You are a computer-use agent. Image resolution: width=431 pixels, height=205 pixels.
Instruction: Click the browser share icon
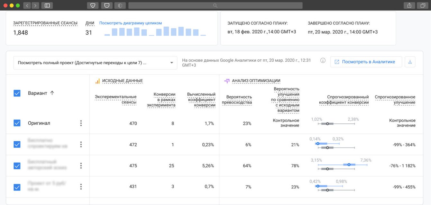409,5
